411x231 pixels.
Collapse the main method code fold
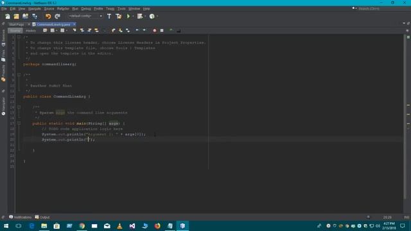tap(19, 123)
